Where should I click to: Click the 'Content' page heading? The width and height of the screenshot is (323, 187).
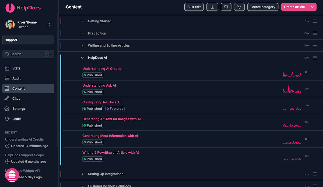coord(74,7)
